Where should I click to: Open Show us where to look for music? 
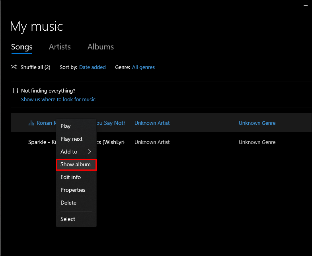click(58, 99)
